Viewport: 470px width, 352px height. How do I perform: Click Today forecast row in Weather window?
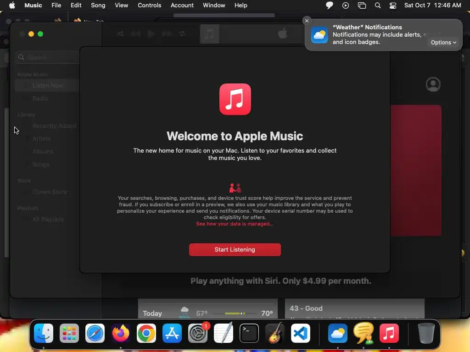(208, 313)
